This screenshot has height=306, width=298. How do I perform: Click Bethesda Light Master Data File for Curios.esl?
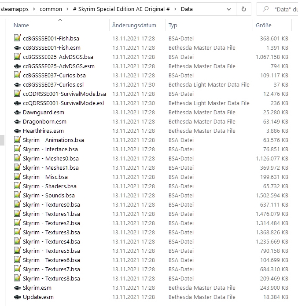[209, 85]
